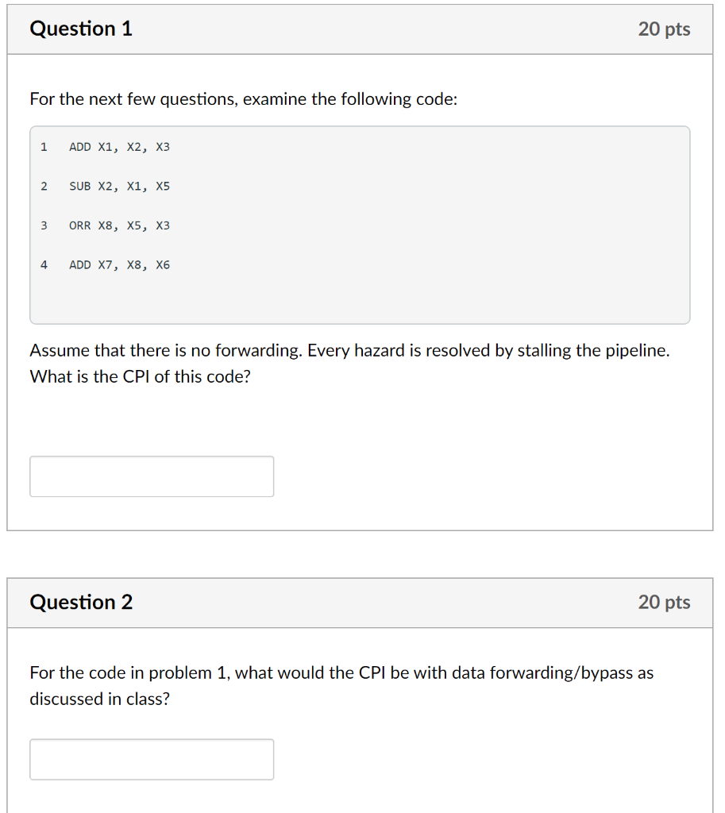
Task: Select code line 2 containing SUB X2
Action: 119,186
